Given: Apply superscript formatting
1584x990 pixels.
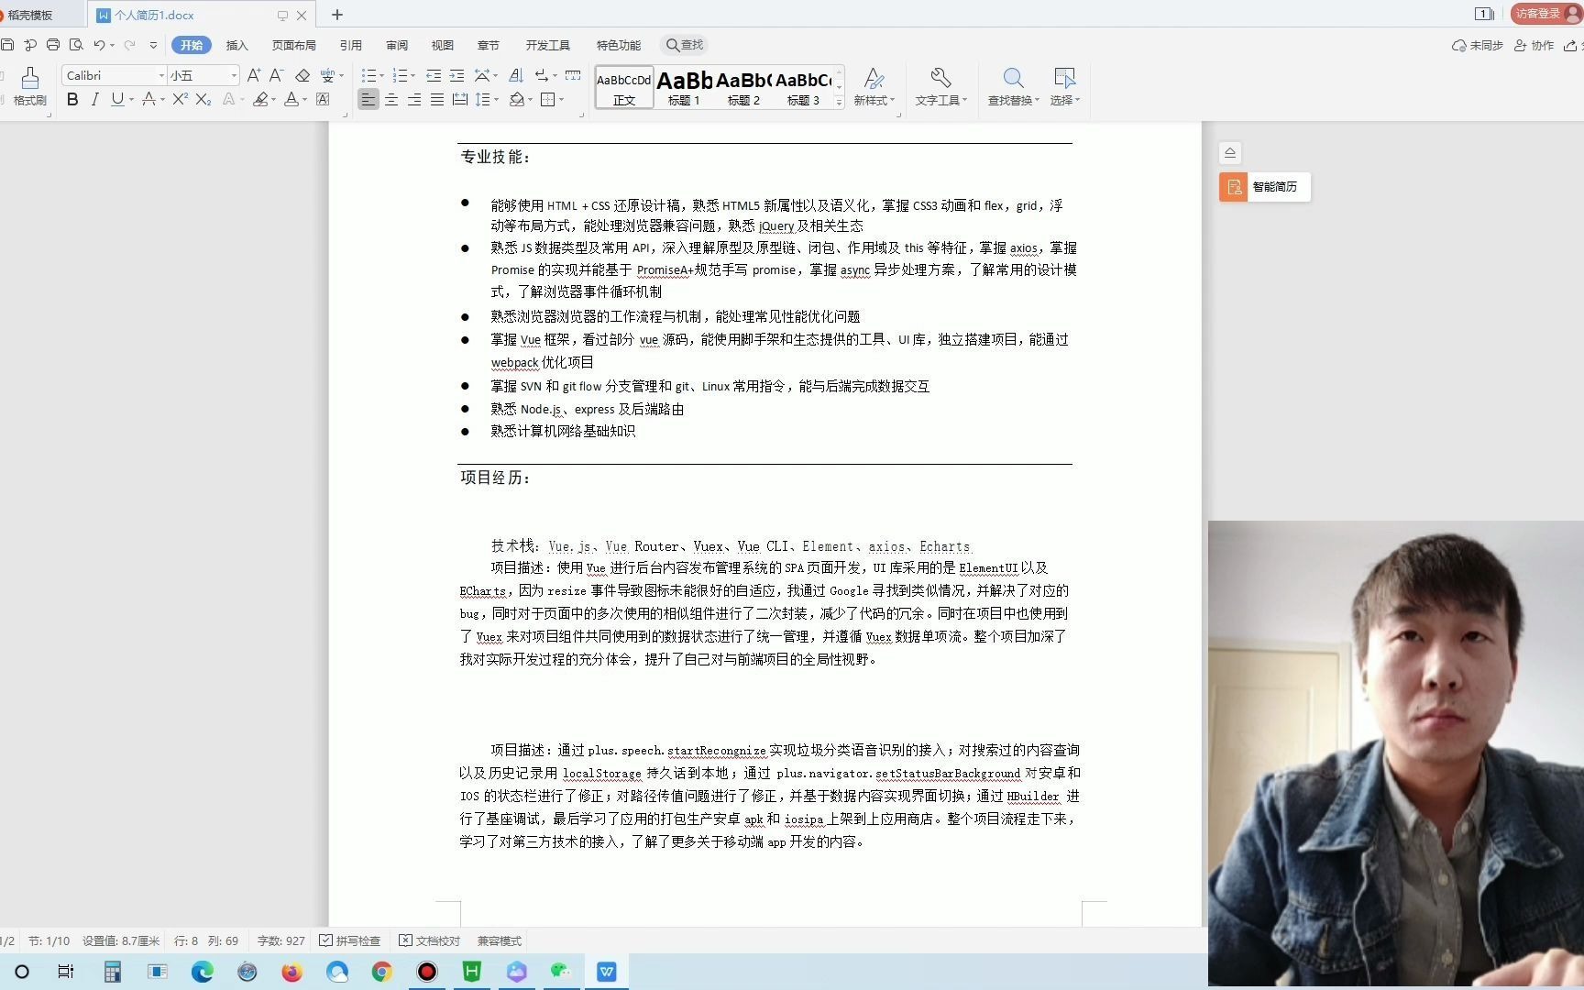Looking at the screenshot, I should click(180, 99).
